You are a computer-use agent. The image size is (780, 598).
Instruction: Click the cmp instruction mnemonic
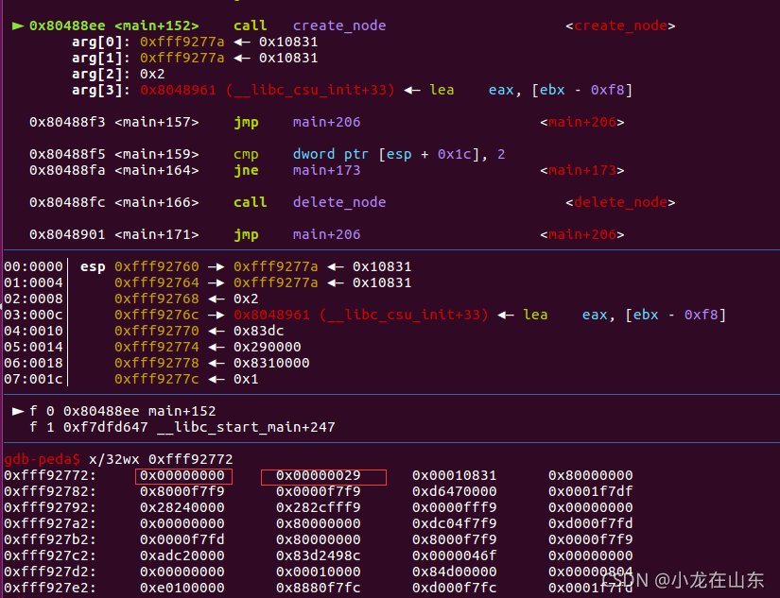[246, 155]
